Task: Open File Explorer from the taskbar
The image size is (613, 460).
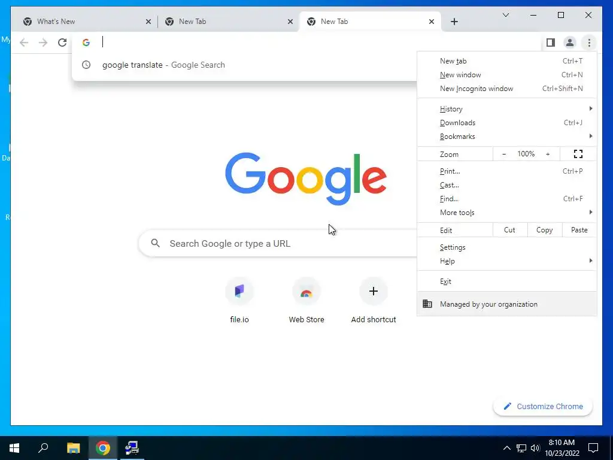Action: point(73,448)
